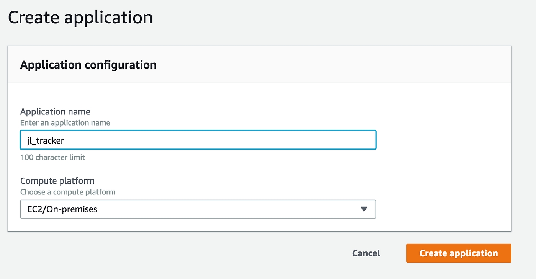Click the empty middle of the Compute platform combo box
Screen dimensions: 536x279
coord(230,209)
